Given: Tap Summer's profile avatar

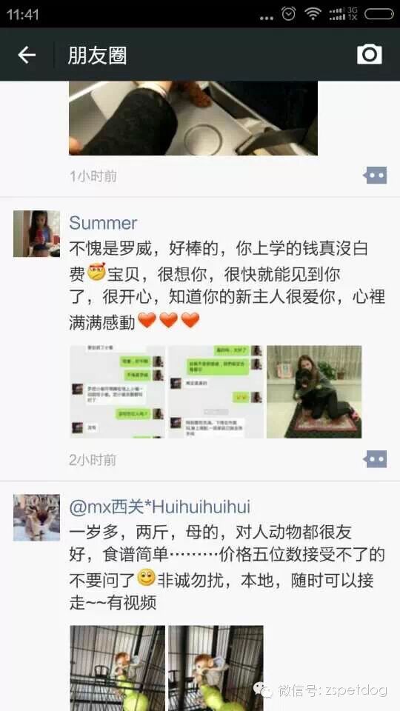Looking at the screenshot, I should pos(37,233).
